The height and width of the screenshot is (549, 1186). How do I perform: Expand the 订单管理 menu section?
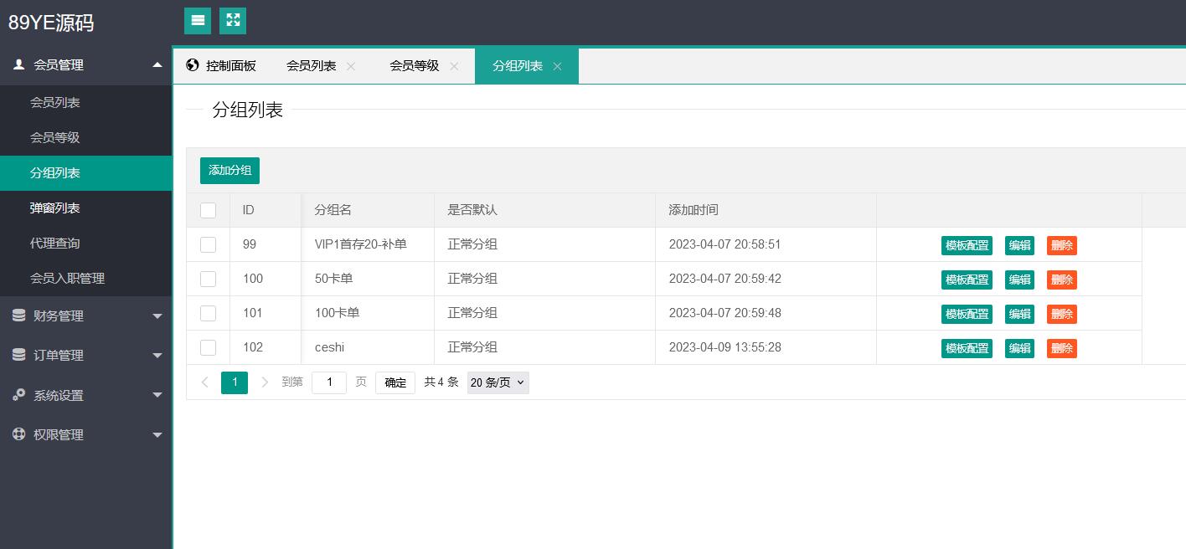[157, 356]
